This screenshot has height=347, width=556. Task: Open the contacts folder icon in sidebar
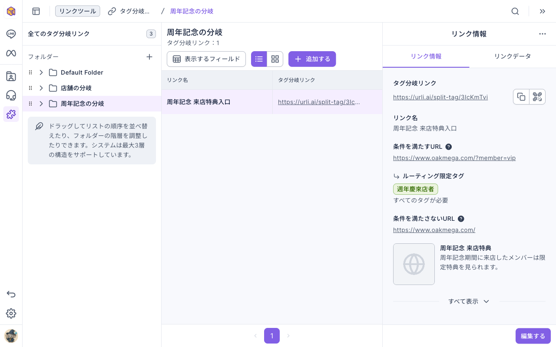(x=11, y=76)
